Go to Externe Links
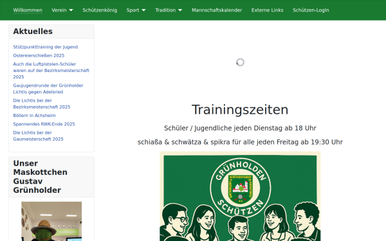 tap(268, 10)
